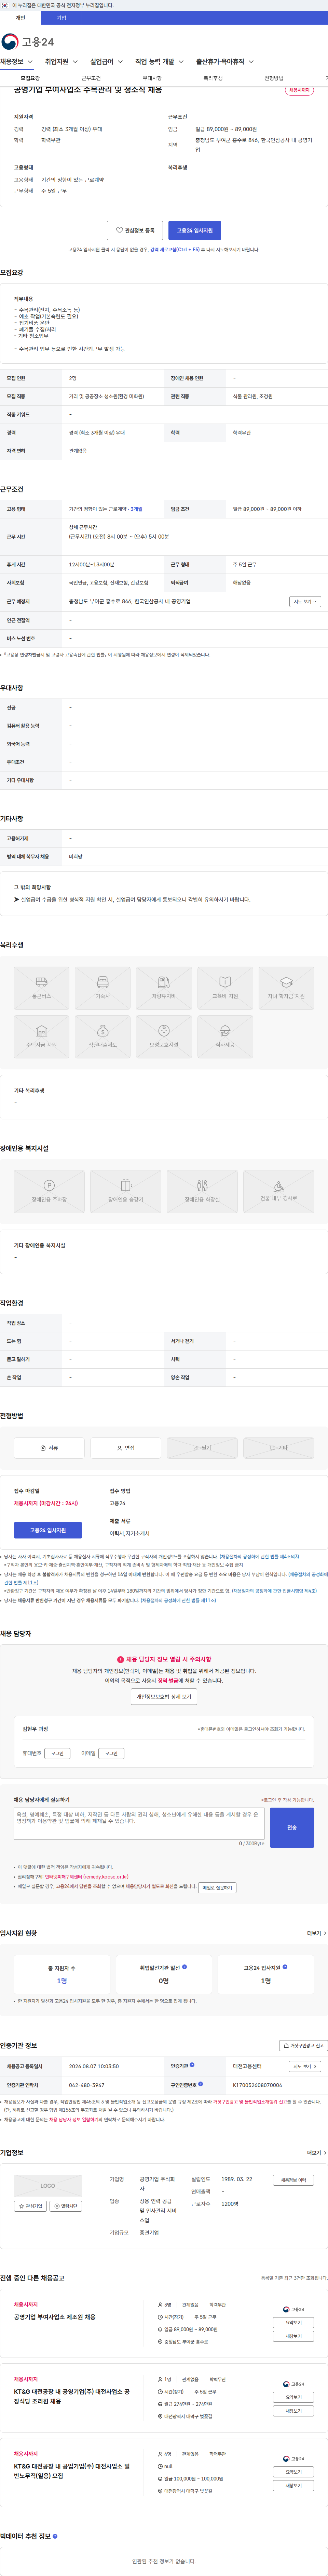Click the 요양보호시설 benefit icon
The image size is (328, 2576).
click(x=164, y=1037)
